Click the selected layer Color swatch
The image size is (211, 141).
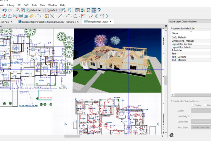tap(201, 111)
